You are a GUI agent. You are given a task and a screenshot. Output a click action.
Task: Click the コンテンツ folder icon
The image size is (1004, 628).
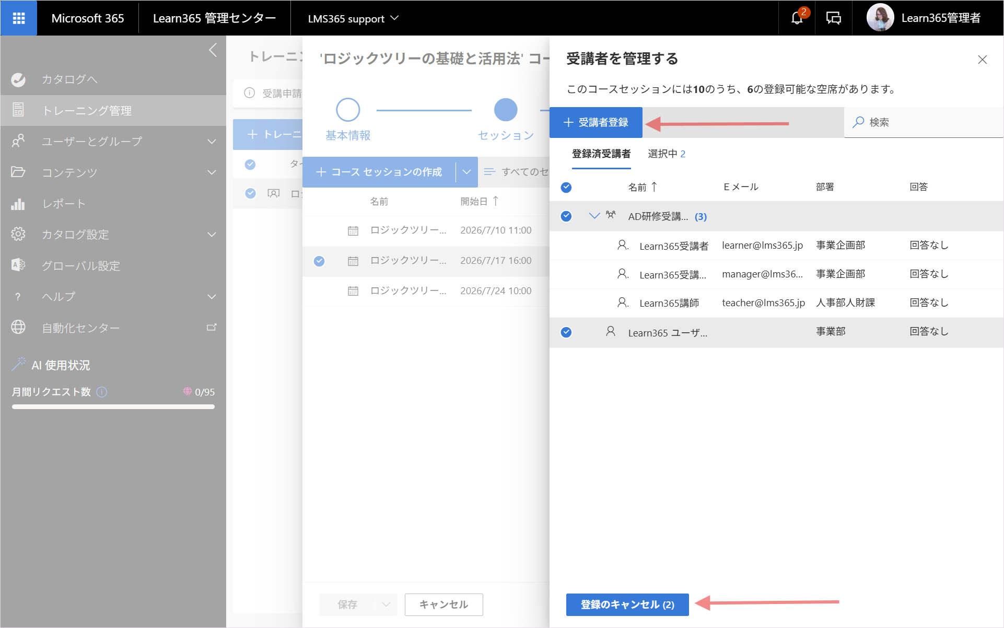[18, 172]
